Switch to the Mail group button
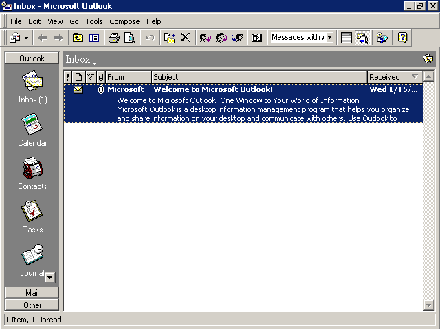Image resolution: width=440 pixels, height=330 pixels. point(32,292)
